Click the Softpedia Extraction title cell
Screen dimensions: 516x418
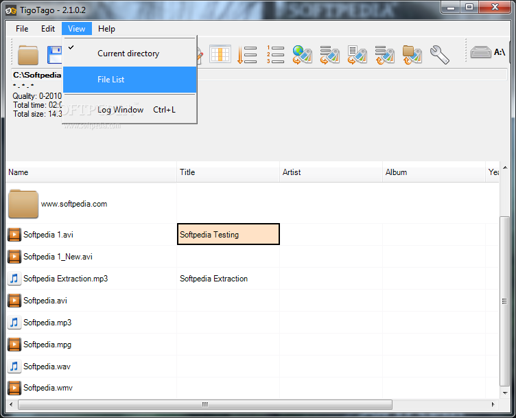click(228, 279)
